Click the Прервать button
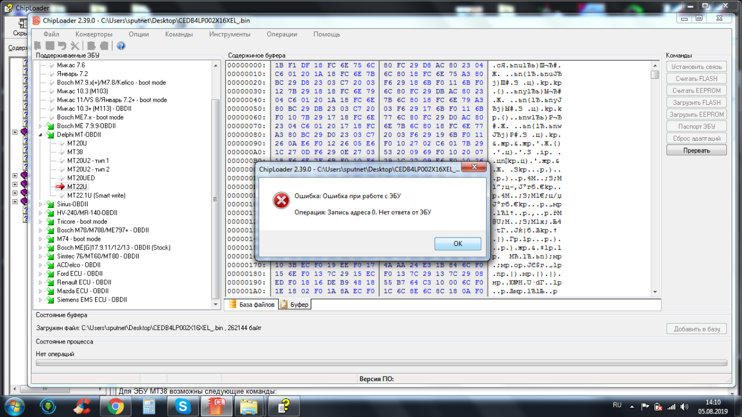This screenshot has height=417, width=742. [696, 151]
